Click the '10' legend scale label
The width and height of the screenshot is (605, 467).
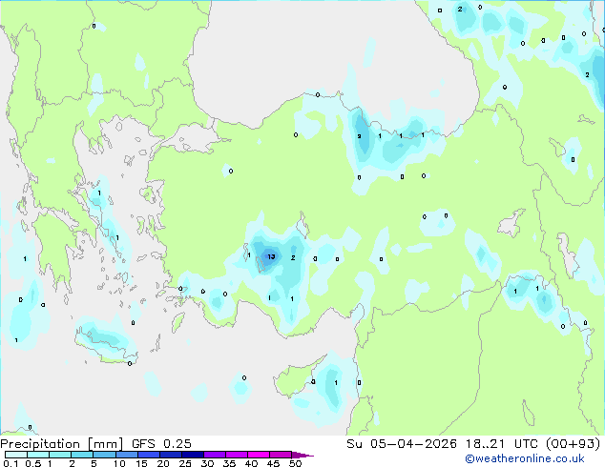pyautogui.click(x=119, y=463)
